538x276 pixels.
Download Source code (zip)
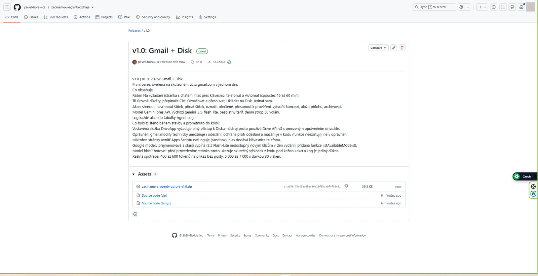click(154, 196)
